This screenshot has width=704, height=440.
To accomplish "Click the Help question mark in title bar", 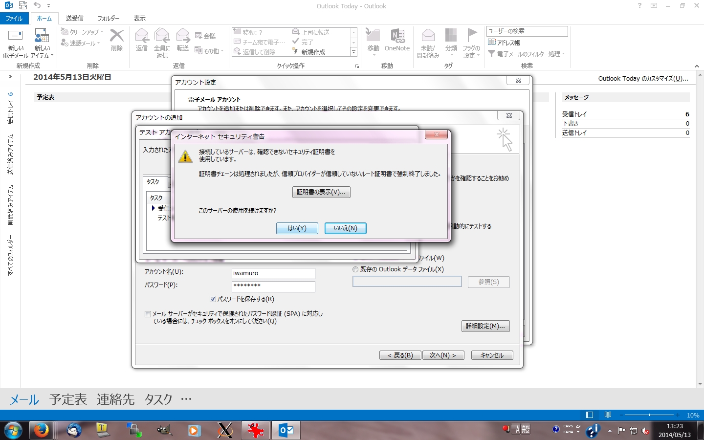I will click(x=639, y=6).
